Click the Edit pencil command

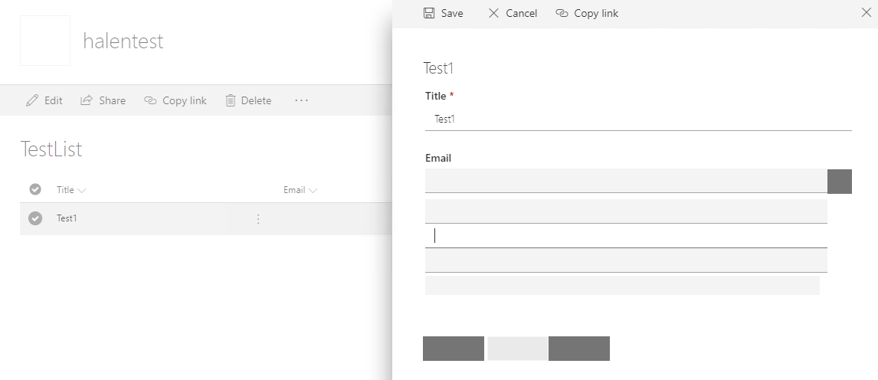pos(44,100)
